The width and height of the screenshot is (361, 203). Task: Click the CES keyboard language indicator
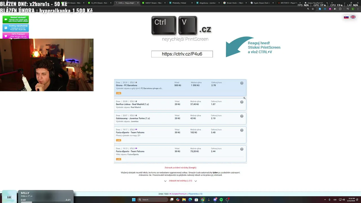(335, 200)
